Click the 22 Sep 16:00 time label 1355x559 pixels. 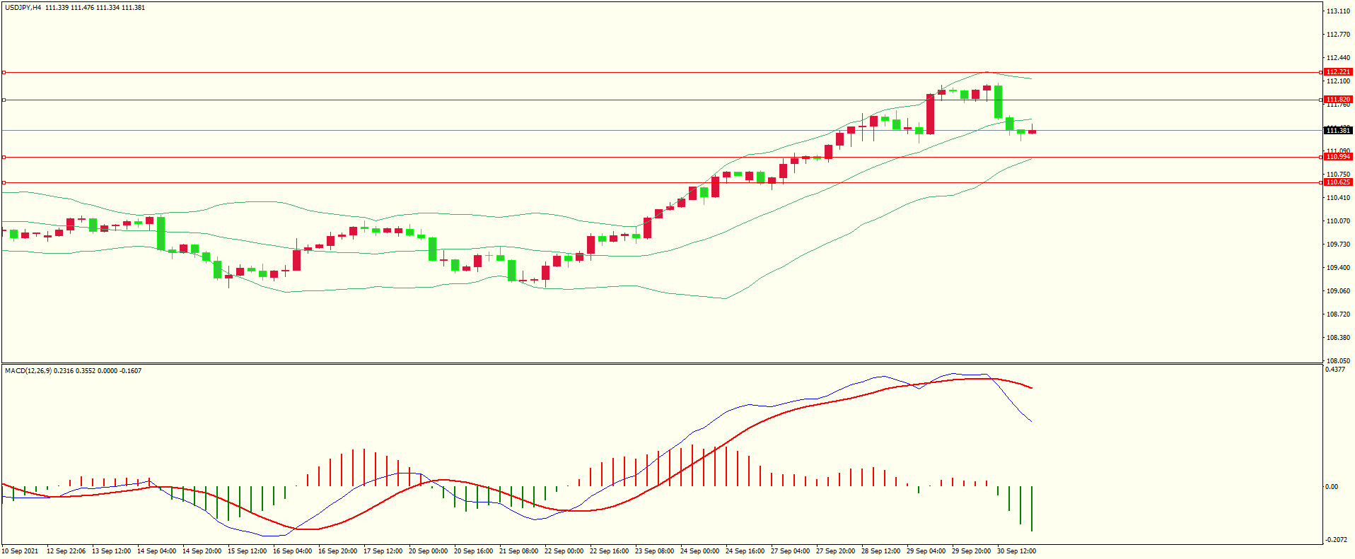click(610, 551)
